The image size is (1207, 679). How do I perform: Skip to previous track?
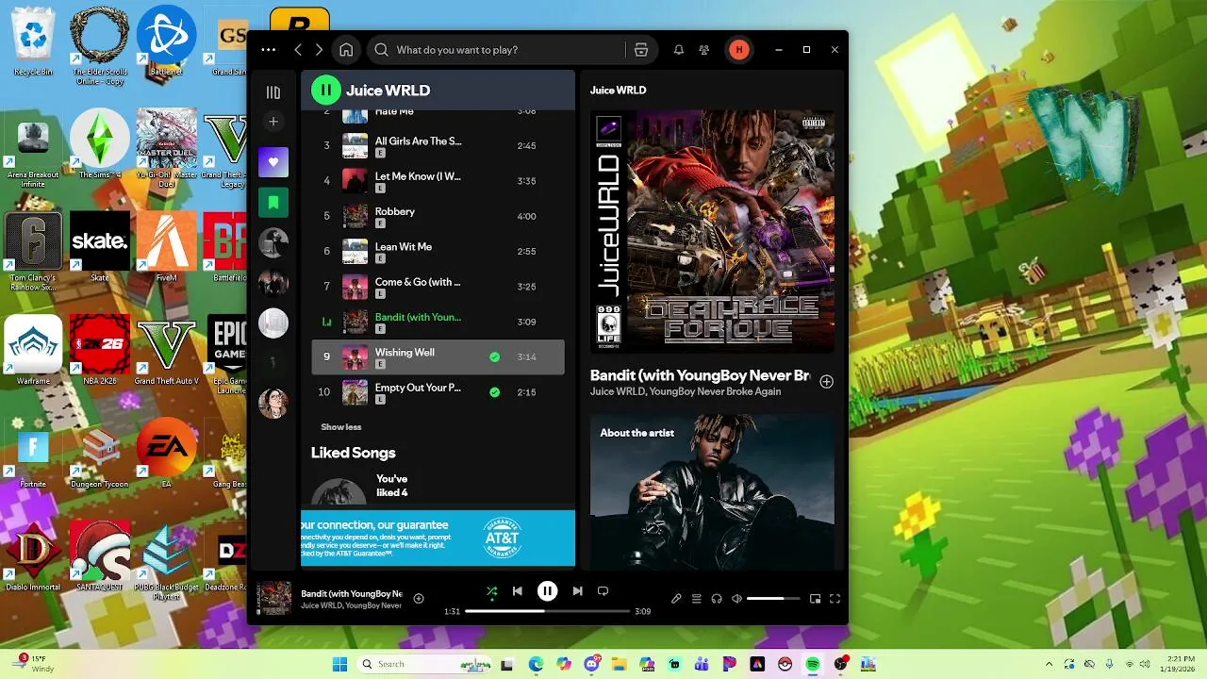pyautogui.click(x=517, y=591)
